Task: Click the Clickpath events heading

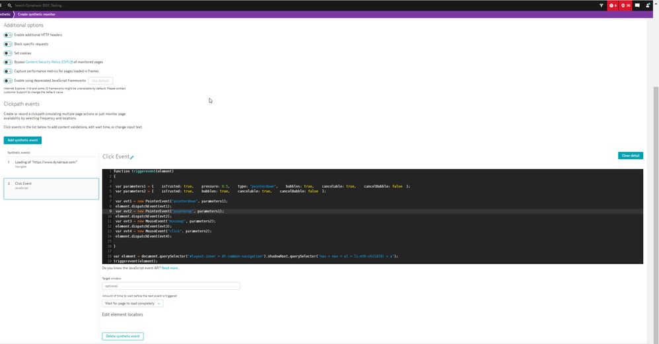Action: tap(21, 104)
